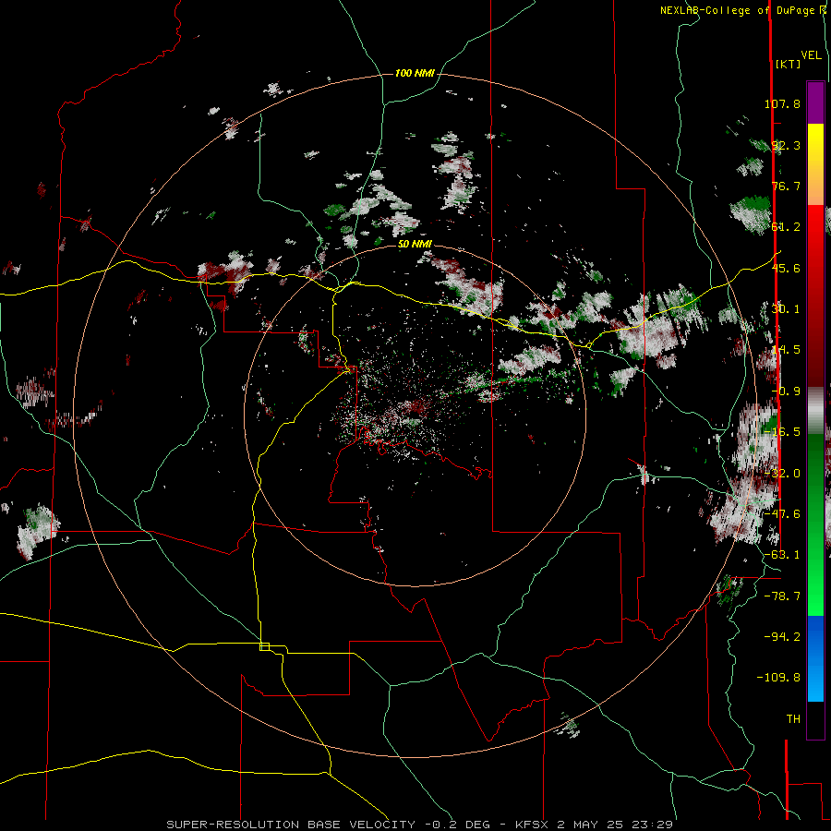Image resolution: width=831 pixels, height=831 pixels.
Task: Click the 107.8 velocity scale value
Action: (782, 103)
